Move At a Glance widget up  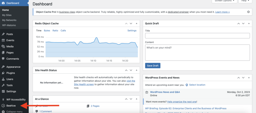126,99
